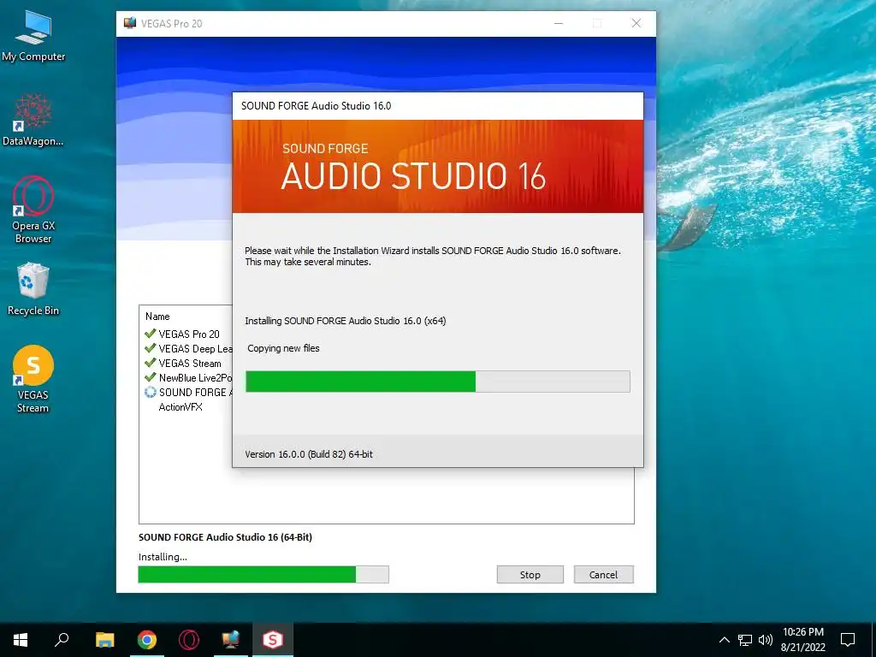
Task: Launch VEGAS Stream desktop shortcut
Action: pos(33,379)
